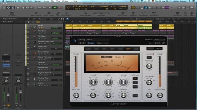Open the Navigate menu in the menu bar
This screenshot has width=197, height=110.
(38, 1)
